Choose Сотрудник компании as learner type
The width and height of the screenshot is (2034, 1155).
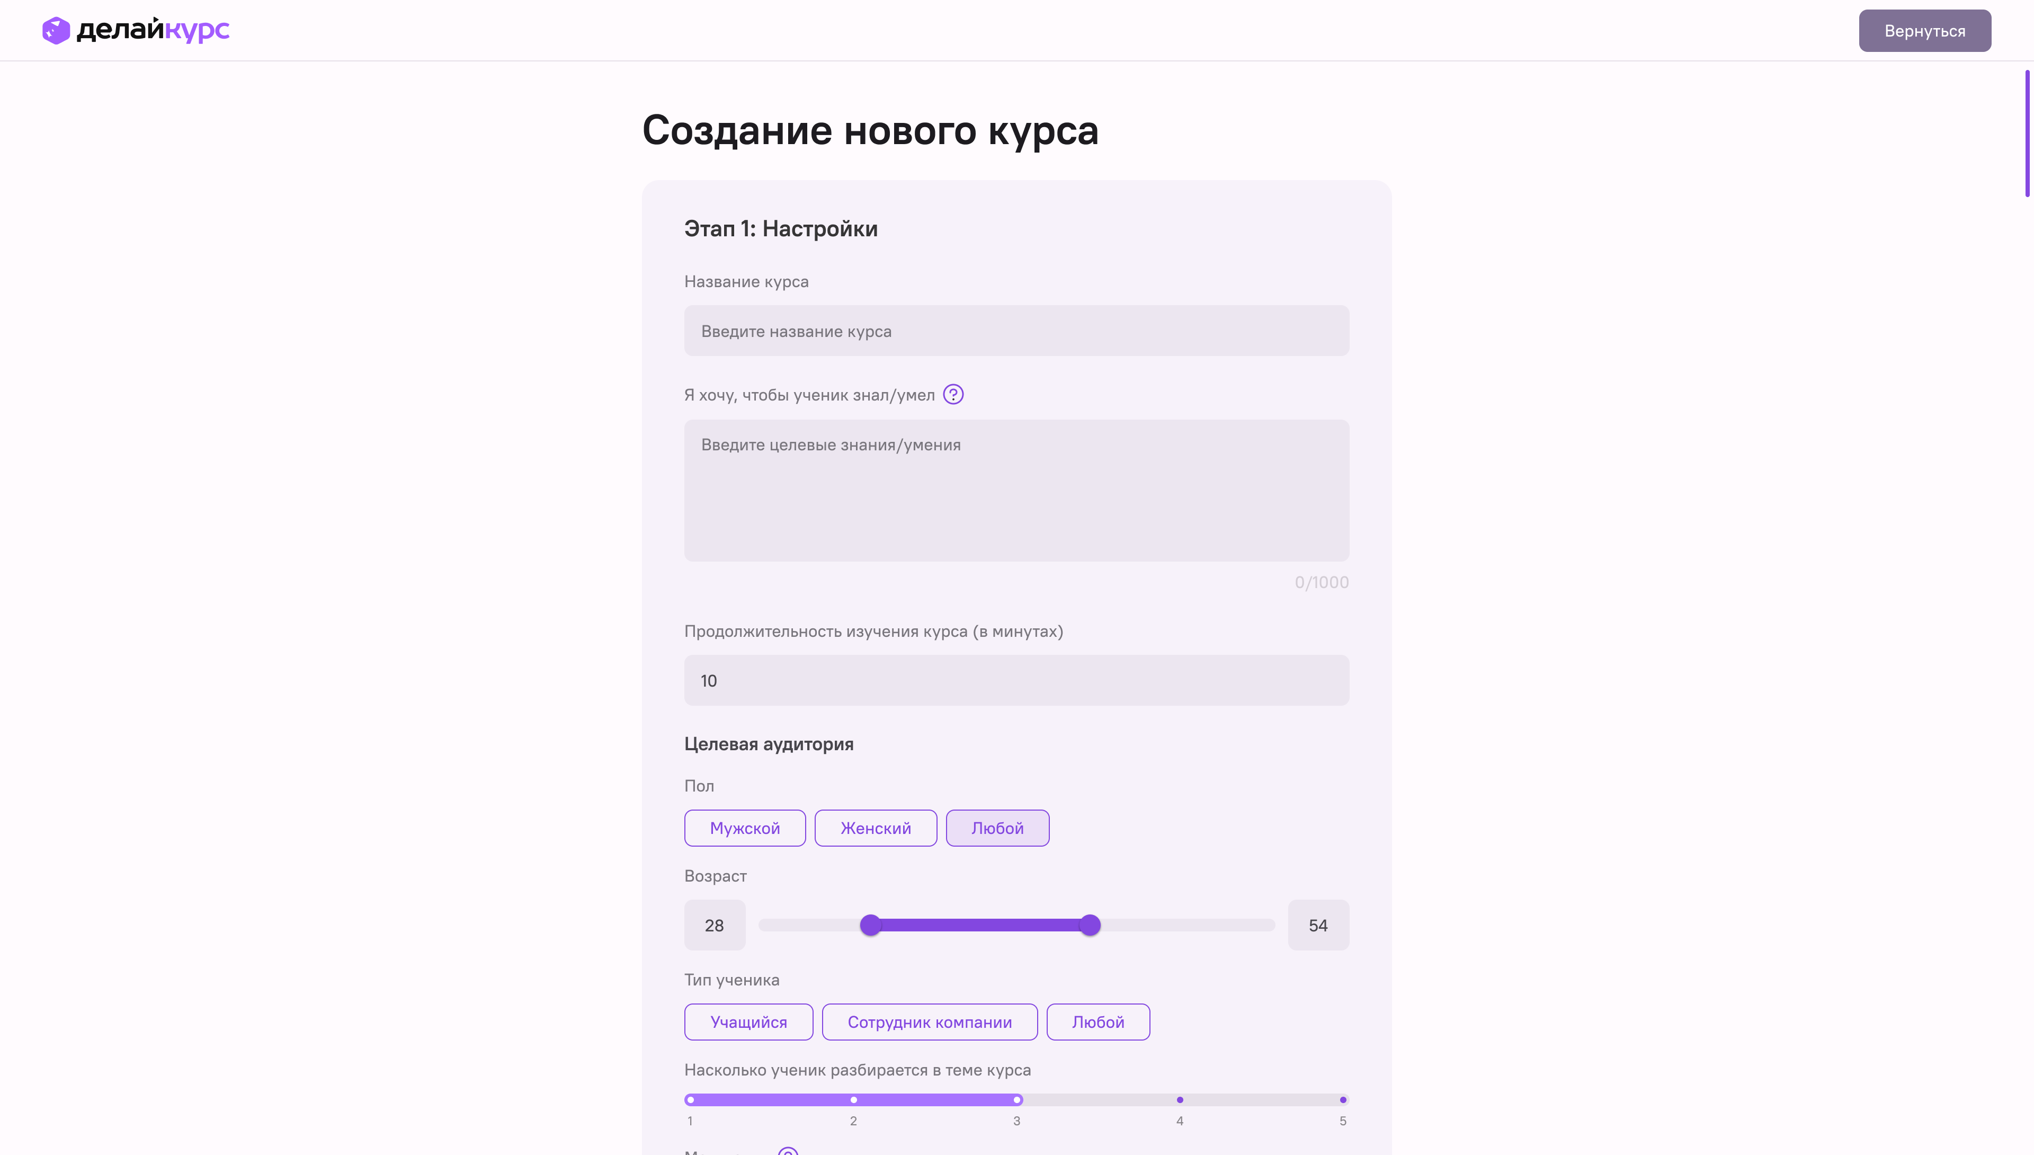pos(930,1021)
